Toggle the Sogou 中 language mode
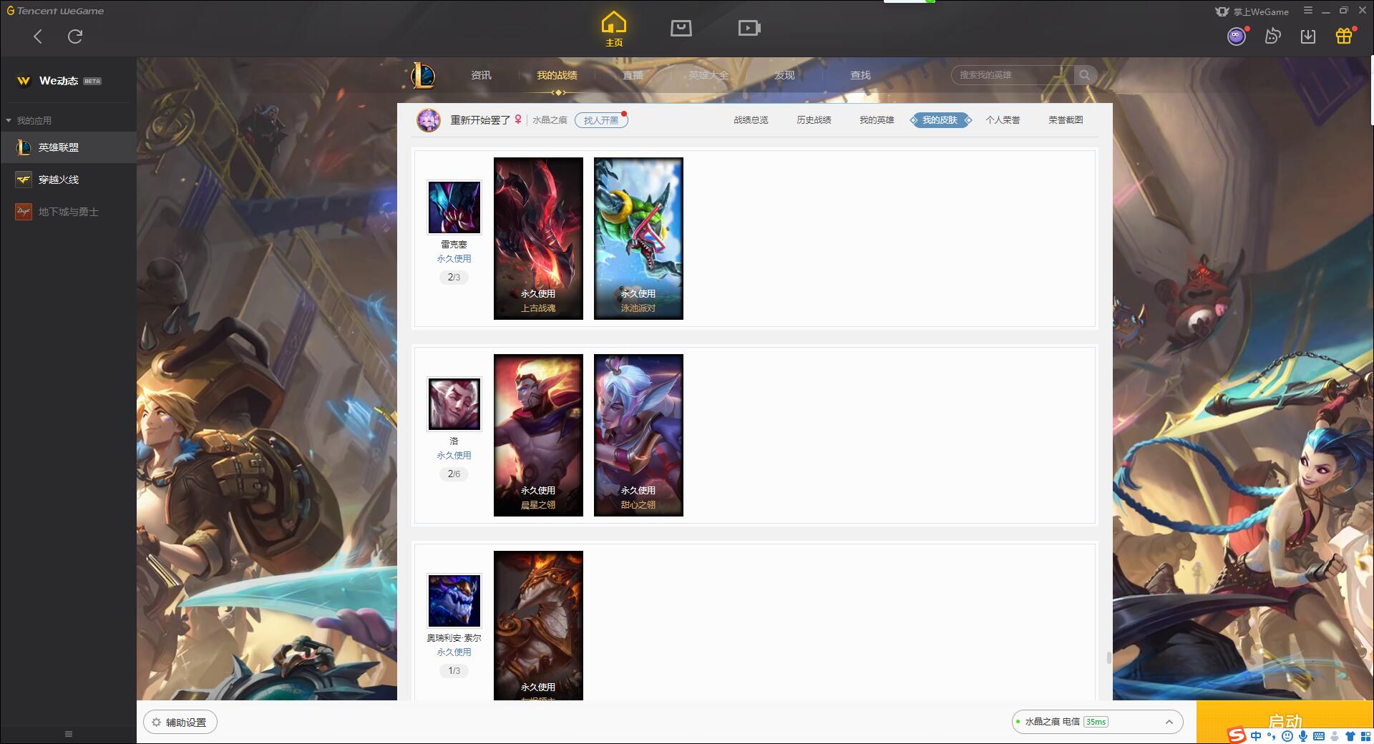 pos(1256,736)
